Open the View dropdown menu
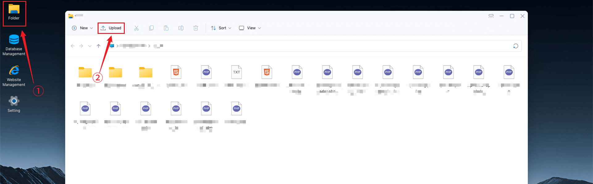The height and width of the screenshot is (184, 593). click(x=250, y=28)
